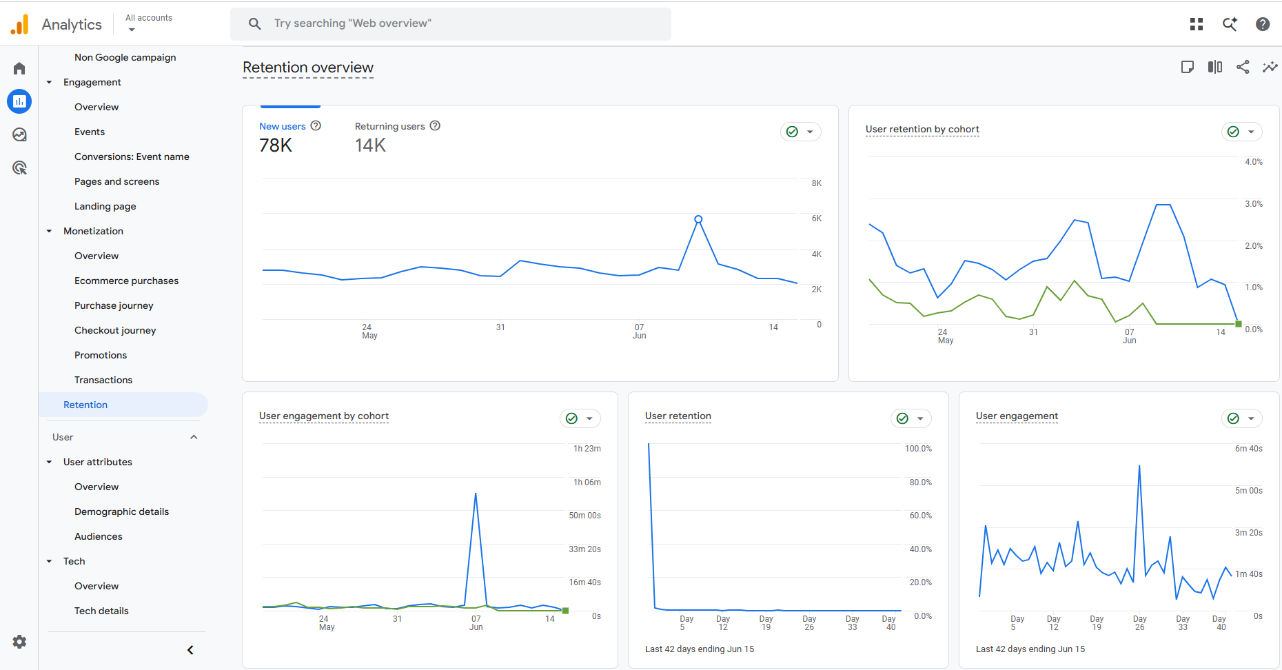Click the highlighted peak point on New users chart
The image size is (1282, 670).
698,219
